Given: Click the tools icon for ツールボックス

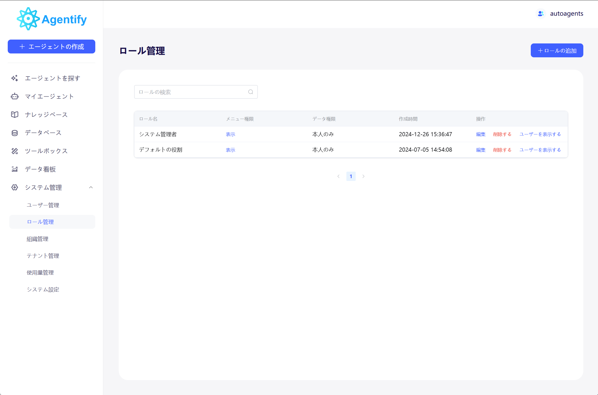Looking at the screenshot, I should point(15,151).
